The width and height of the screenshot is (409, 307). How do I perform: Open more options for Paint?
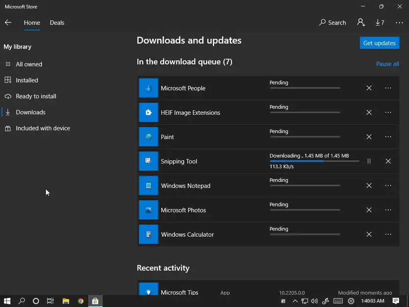point(388,137)
